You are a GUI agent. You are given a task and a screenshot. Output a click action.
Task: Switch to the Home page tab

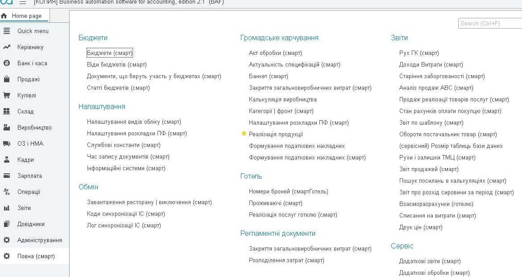pos(26,16)
